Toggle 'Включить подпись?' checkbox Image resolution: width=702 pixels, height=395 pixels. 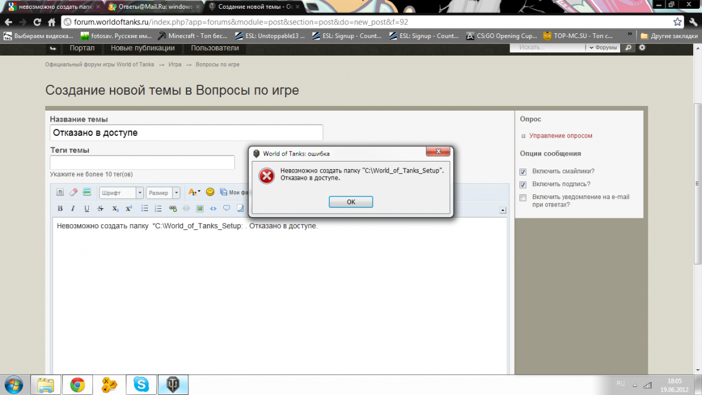click(523, 184)
